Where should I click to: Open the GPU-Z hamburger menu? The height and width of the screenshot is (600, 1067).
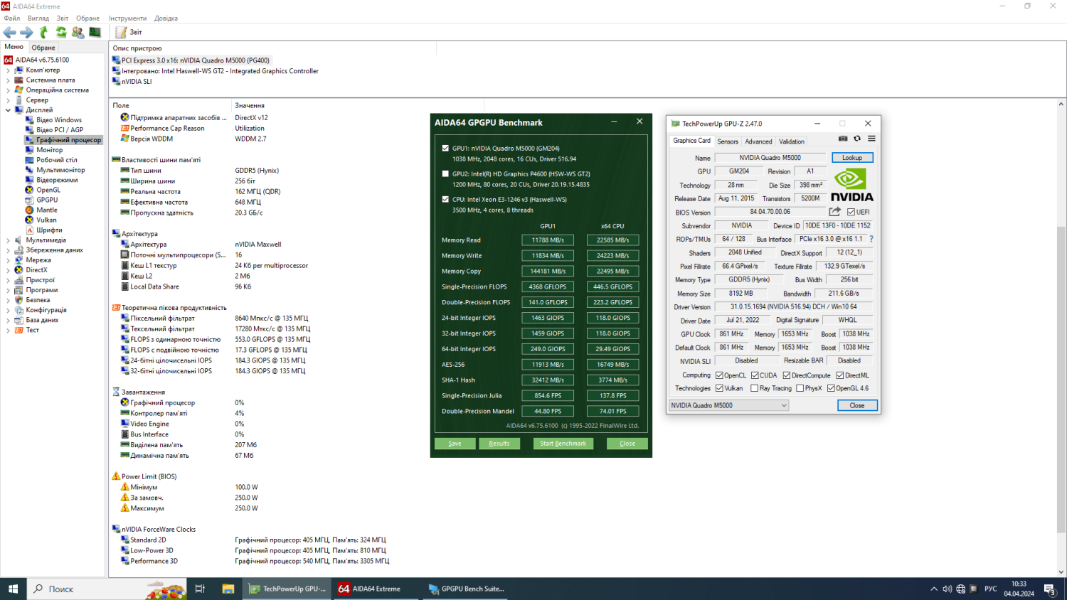[871, 139]
